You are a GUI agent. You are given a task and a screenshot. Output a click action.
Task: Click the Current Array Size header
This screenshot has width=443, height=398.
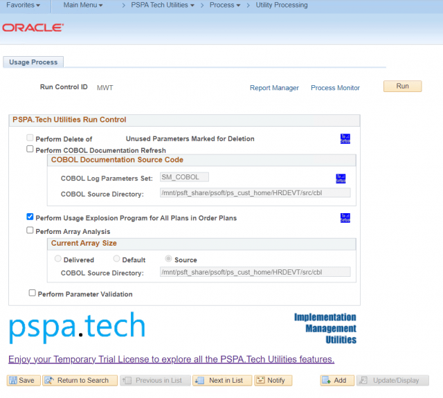(x=84, y=243)
